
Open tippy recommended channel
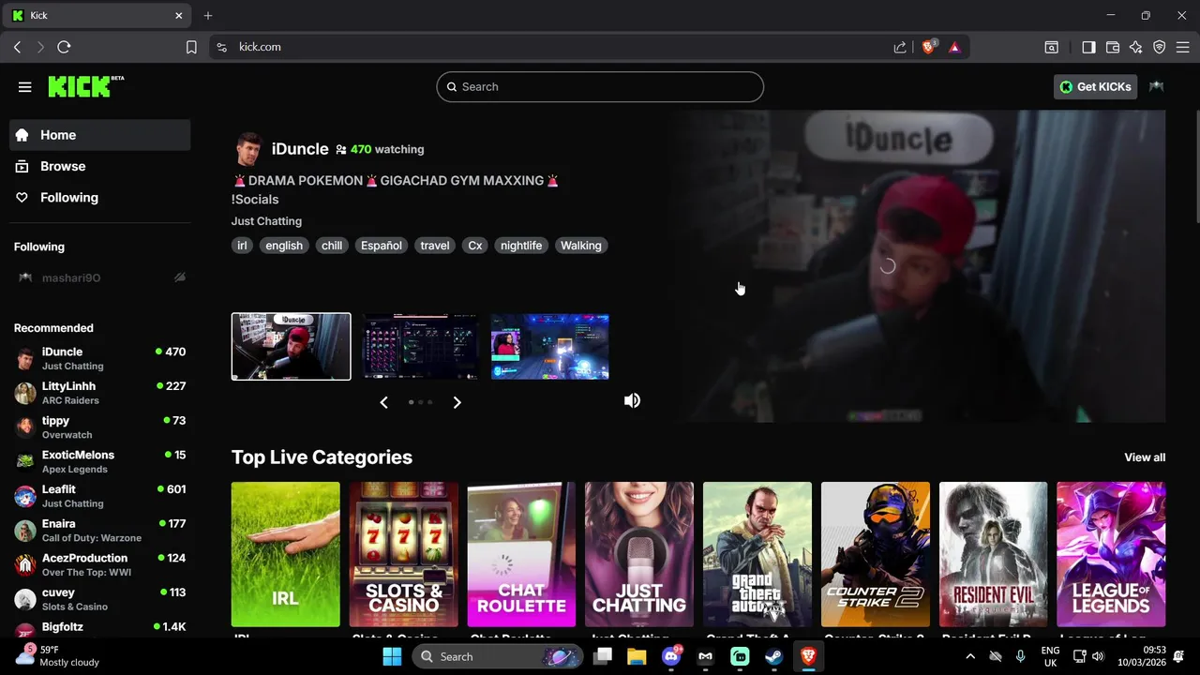(x=99, y=427)
